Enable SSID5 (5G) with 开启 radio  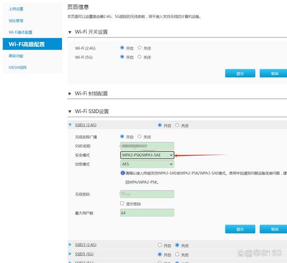coord(160,254)
